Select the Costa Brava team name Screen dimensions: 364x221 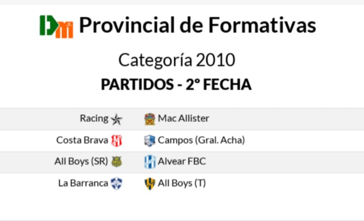point(82,140)
